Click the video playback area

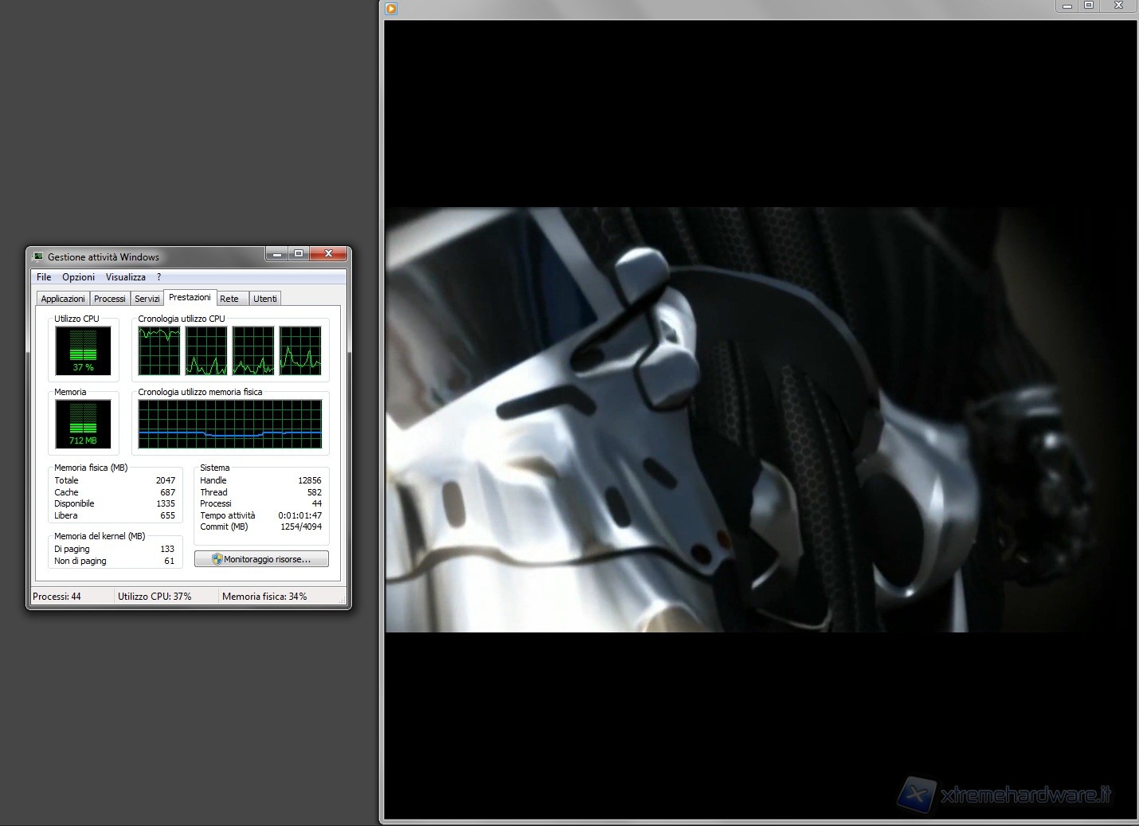click(x=761, y=420)
